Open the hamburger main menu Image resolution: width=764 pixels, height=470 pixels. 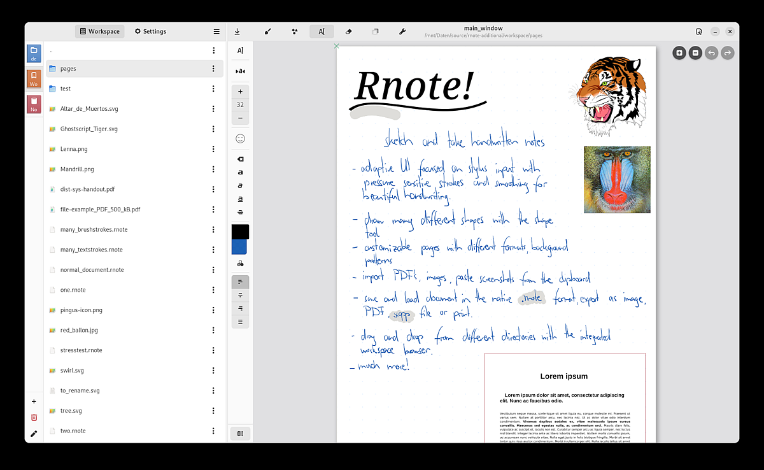216,31
